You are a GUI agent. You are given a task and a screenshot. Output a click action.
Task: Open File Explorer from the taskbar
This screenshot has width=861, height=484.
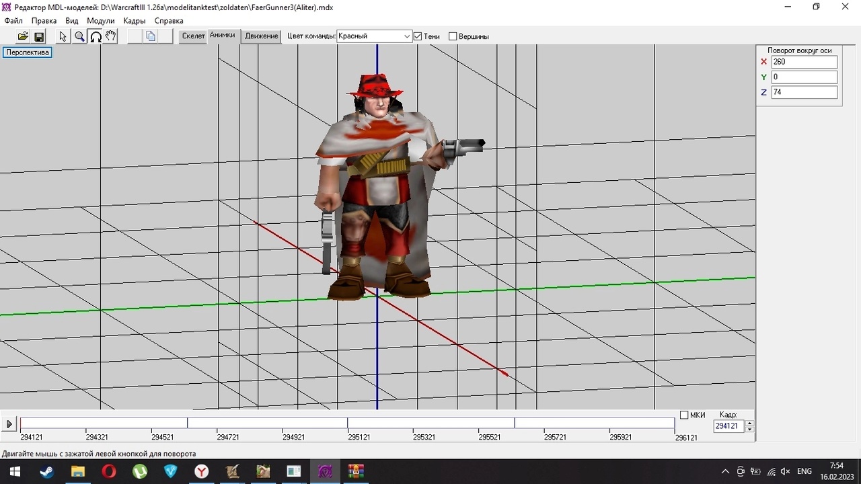point(78,471)
